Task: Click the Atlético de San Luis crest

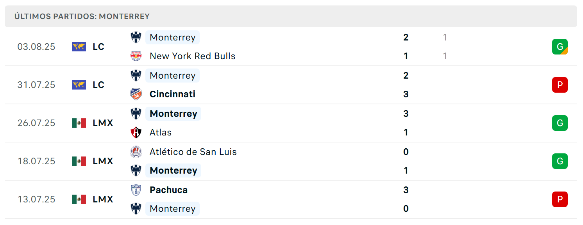Action: pyautogui.click(x=136, y=152)
